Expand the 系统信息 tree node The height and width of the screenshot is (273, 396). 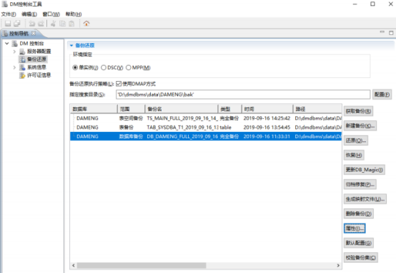(14, 67)
